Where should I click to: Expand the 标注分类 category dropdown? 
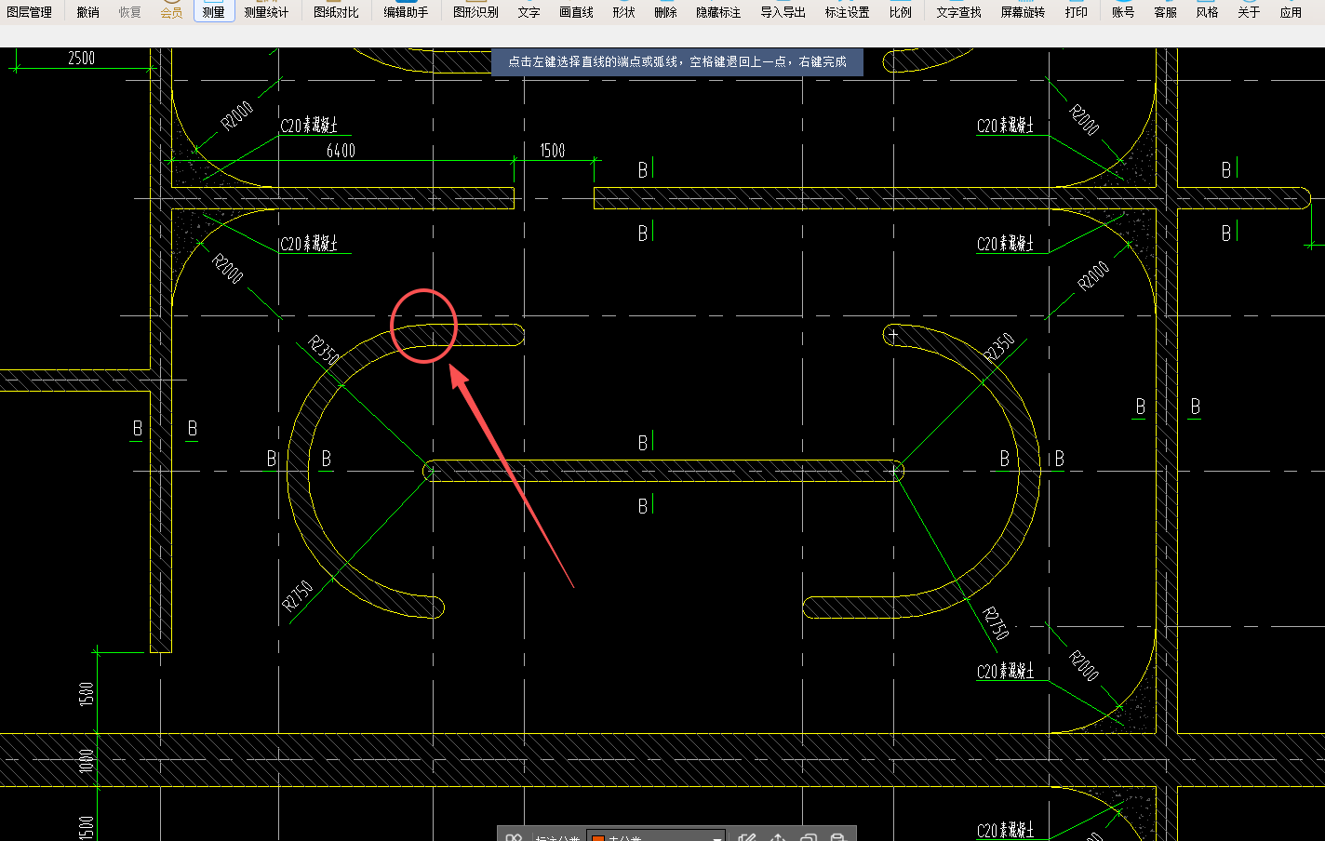(655, 837)
